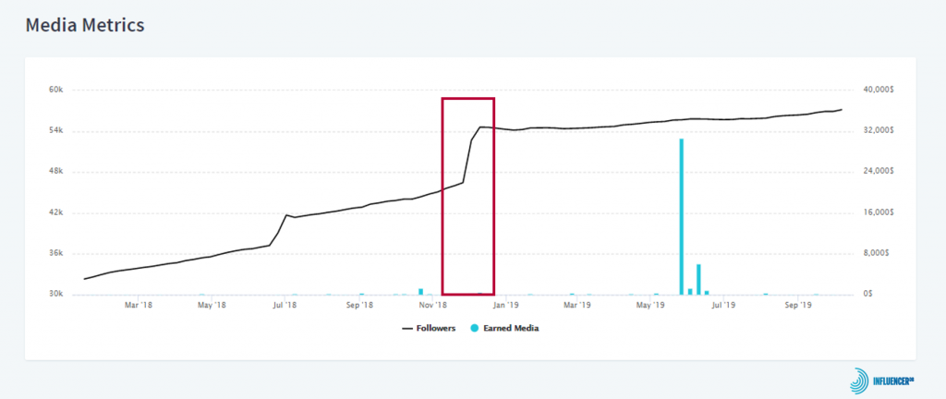Click the Jan '19 x-axis label
Screen dimensions: 946x399
coord(505,304)
